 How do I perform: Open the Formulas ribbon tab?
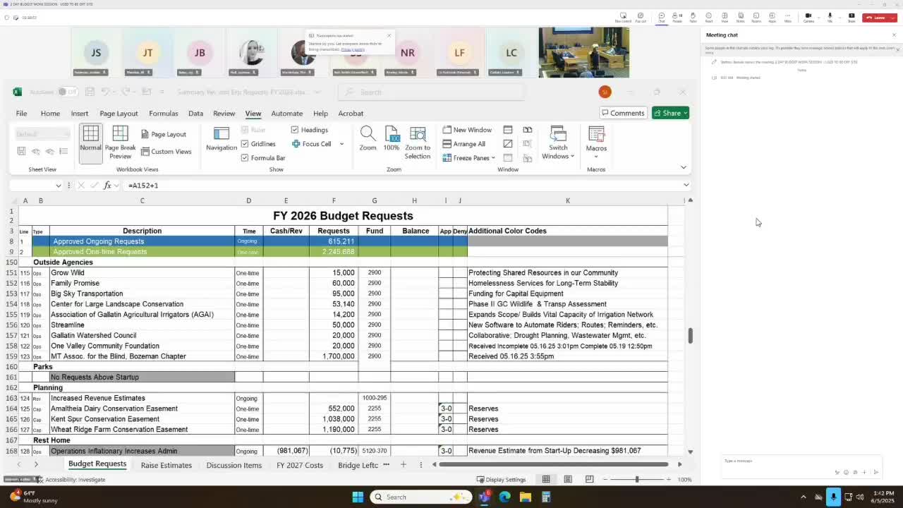point(163,114)
